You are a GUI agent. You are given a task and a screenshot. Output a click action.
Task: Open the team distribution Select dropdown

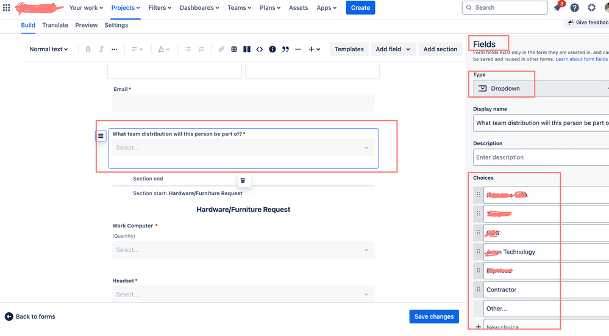(x=243, y=148)
